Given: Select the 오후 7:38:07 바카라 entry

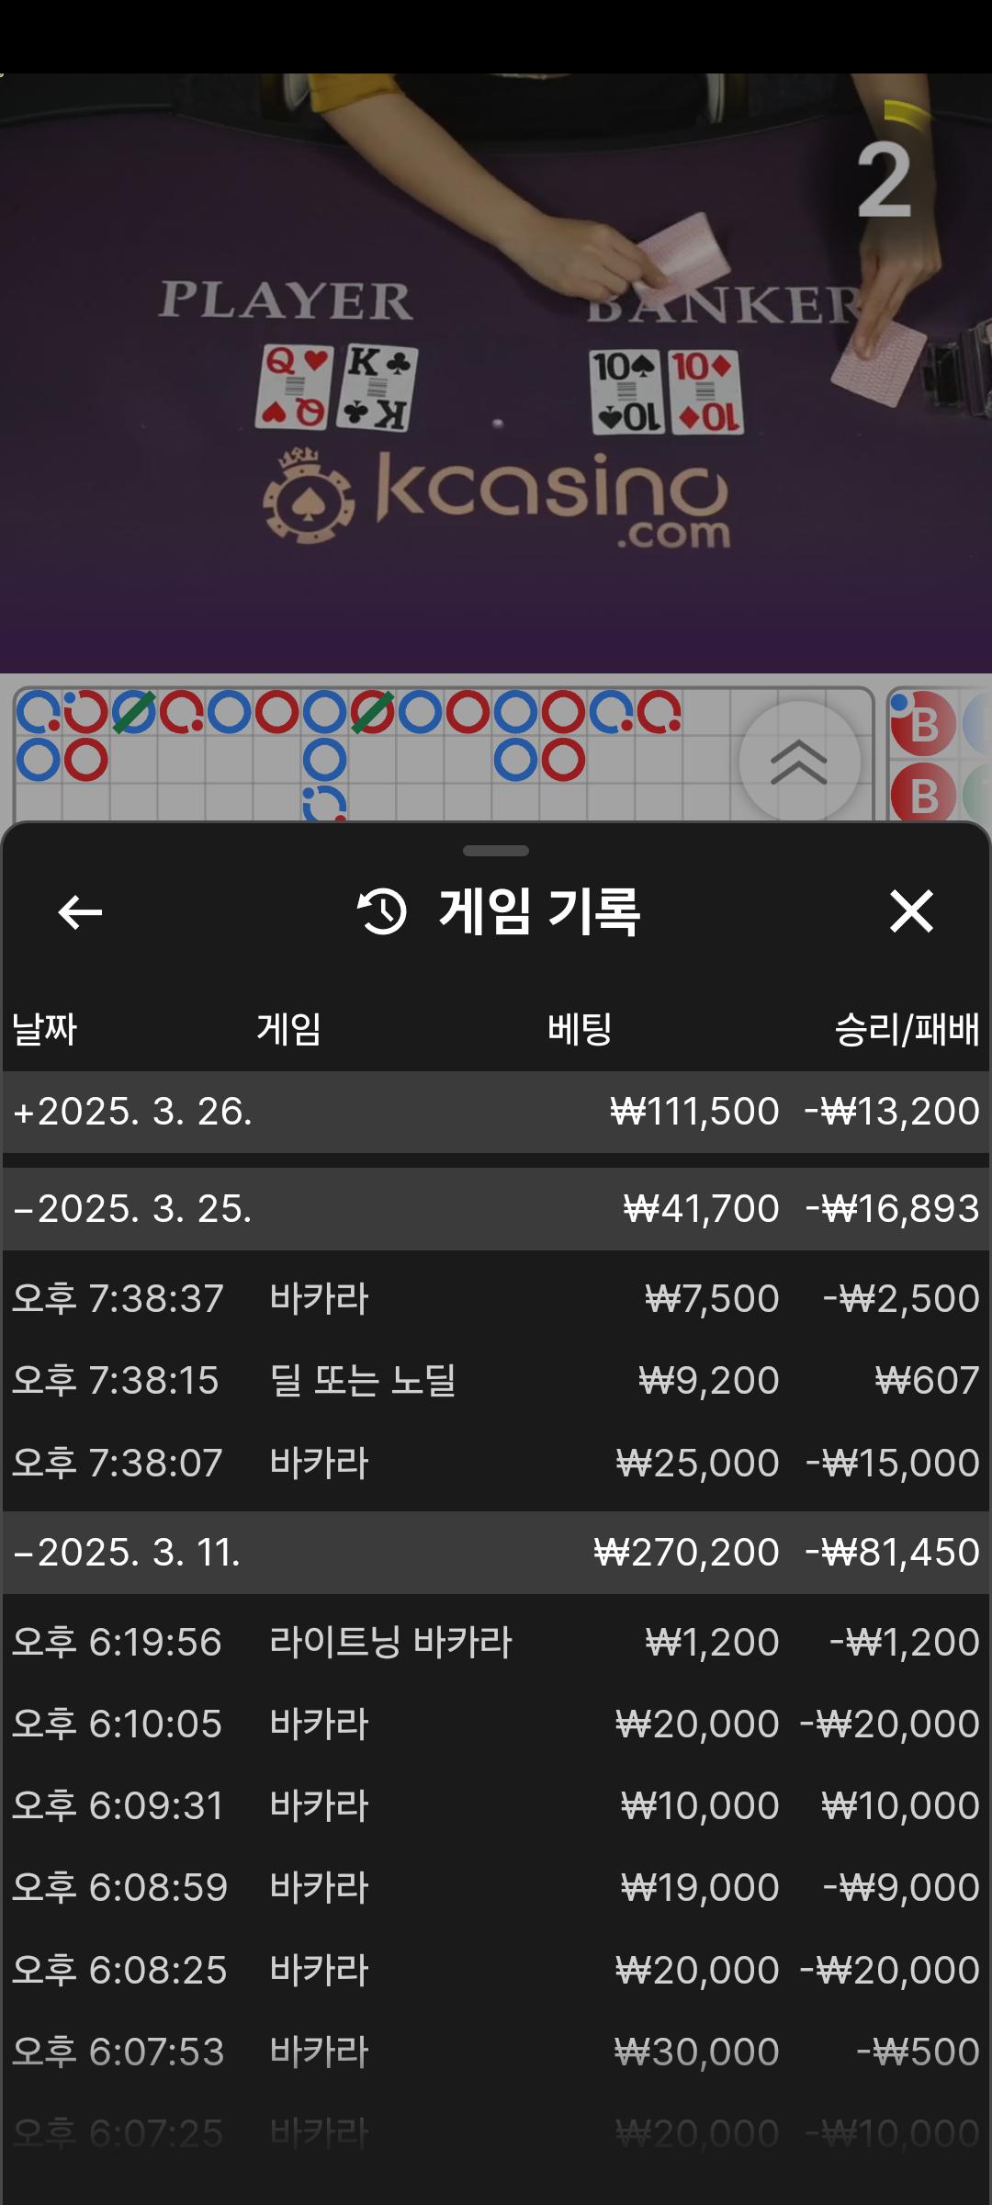Looking at the screenshot, I should (x=496, y=1463).
